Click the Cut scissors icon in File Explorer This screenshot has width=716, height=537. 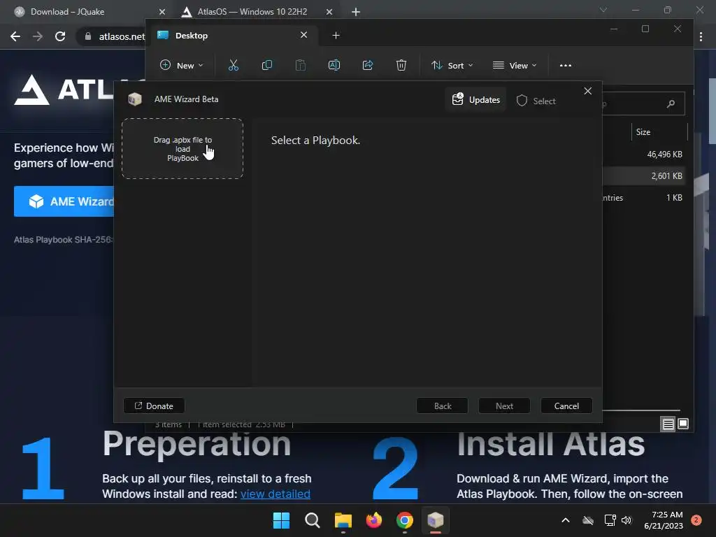234,65
